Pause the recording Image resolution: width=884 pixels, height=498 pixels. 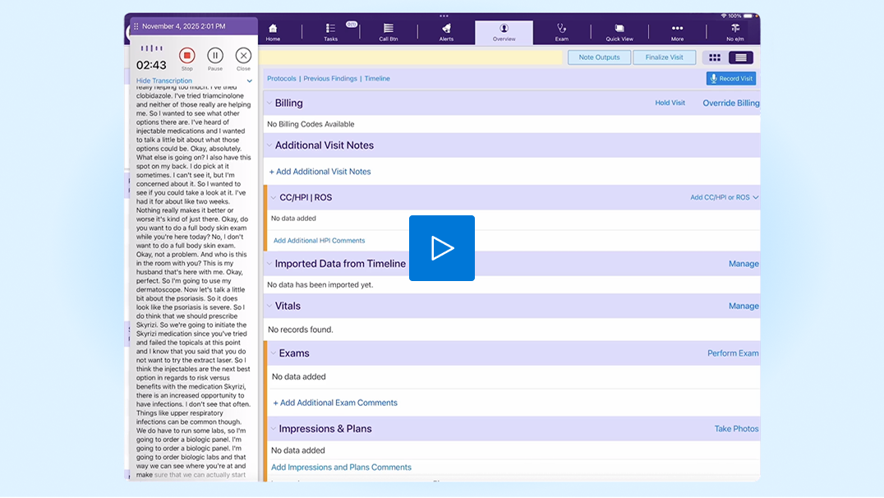[x=214, y=55]
